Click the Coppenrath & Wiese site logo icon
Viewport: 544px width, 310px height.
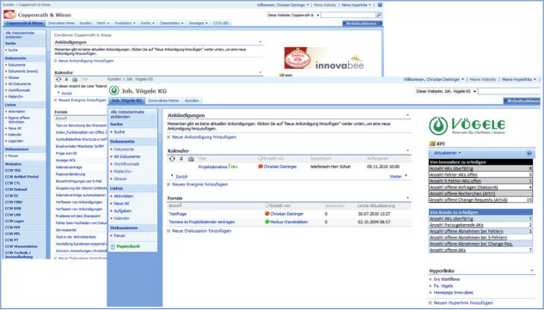coord(9,15)
